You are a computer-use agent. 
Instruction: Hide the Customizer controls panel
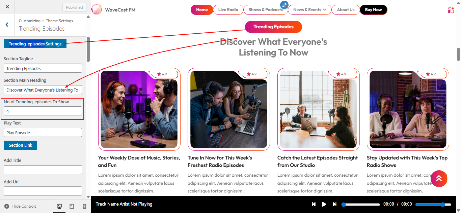[20, 206]
